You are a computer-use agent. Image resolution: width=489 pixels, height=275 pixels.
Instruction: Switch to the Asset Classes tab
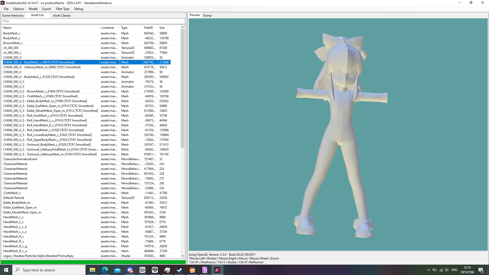(x=62, y=16)
